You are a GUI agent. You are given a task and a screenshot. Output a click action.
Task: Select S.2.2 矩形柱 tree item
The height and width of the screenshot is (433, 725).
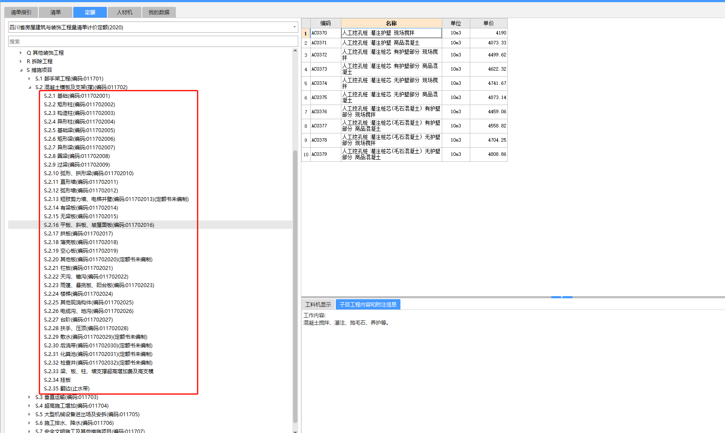(79, 105)
